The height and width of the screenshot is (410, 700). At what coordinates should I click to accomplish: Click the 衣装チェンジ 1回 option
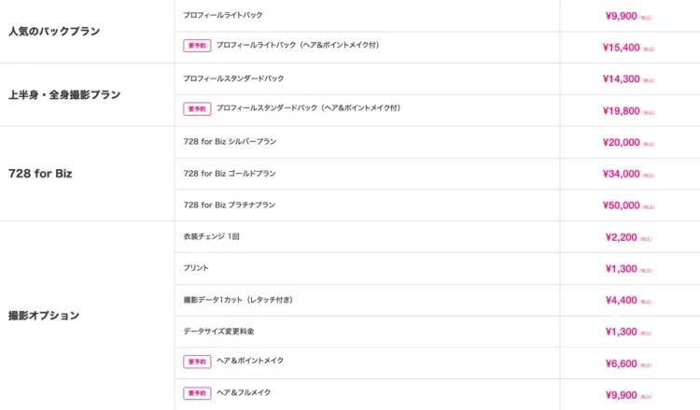[x=212, y=236]
